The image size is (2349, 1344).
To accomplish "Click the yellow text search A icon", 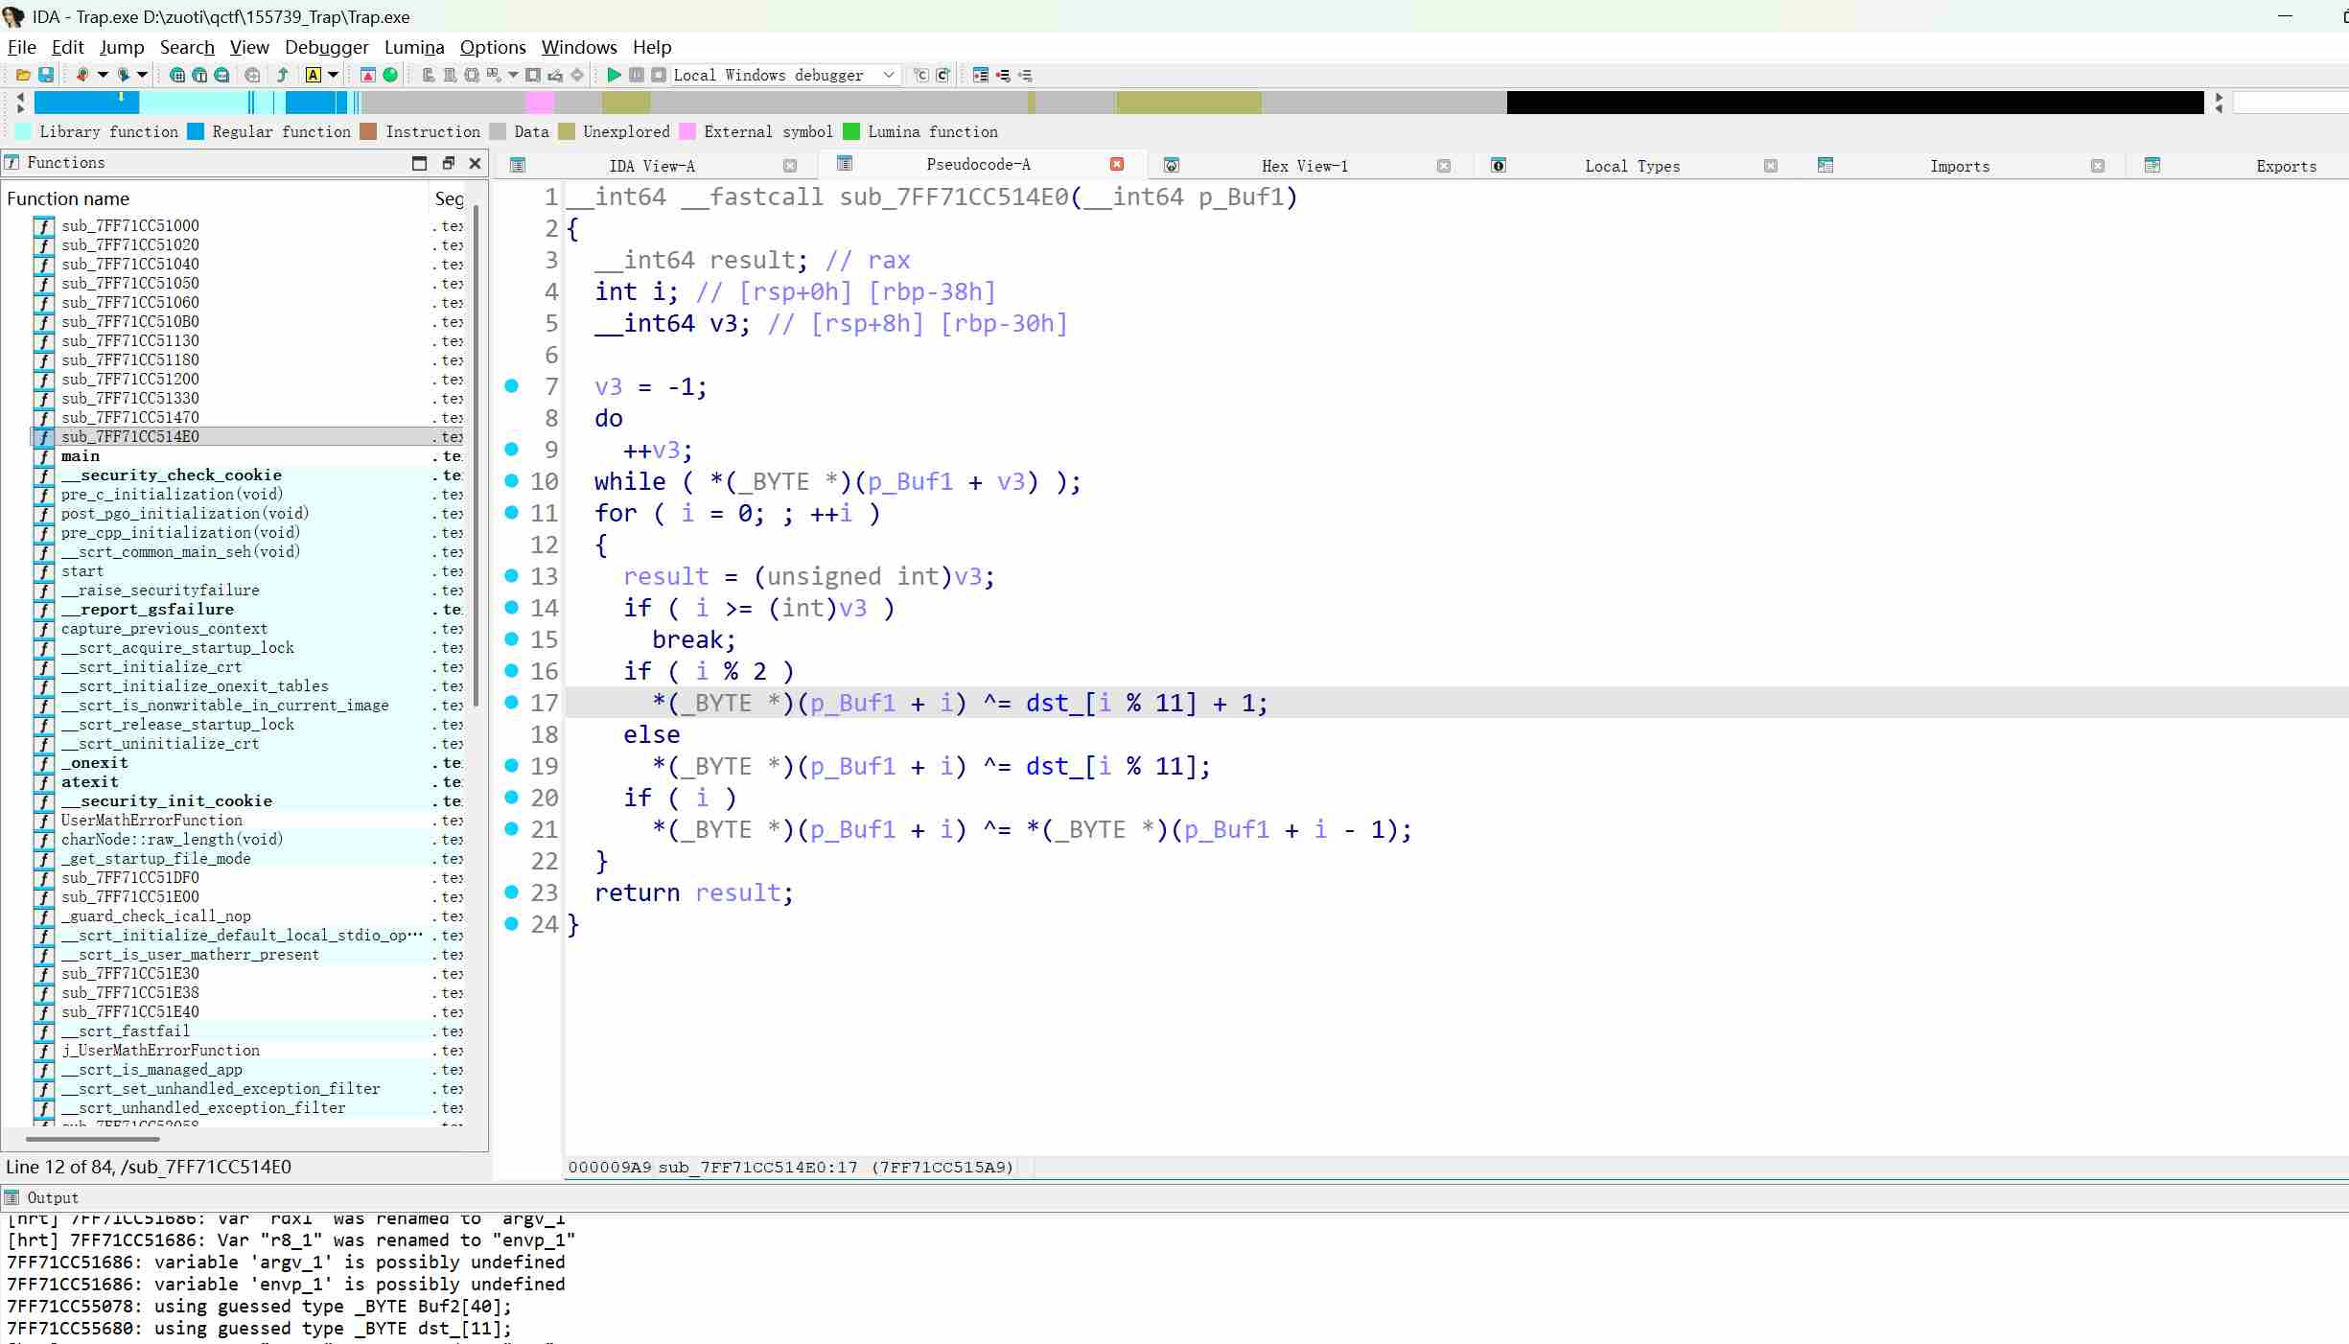I will pyautogui.click(x=314, y=75).
